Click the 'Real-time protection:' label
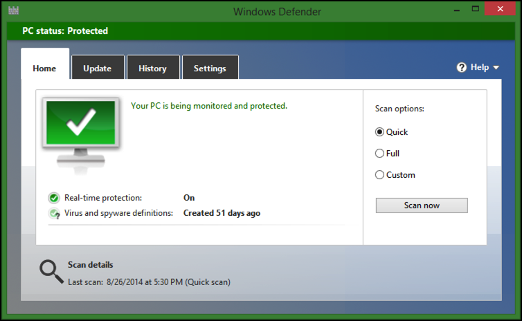 point(103,198)
